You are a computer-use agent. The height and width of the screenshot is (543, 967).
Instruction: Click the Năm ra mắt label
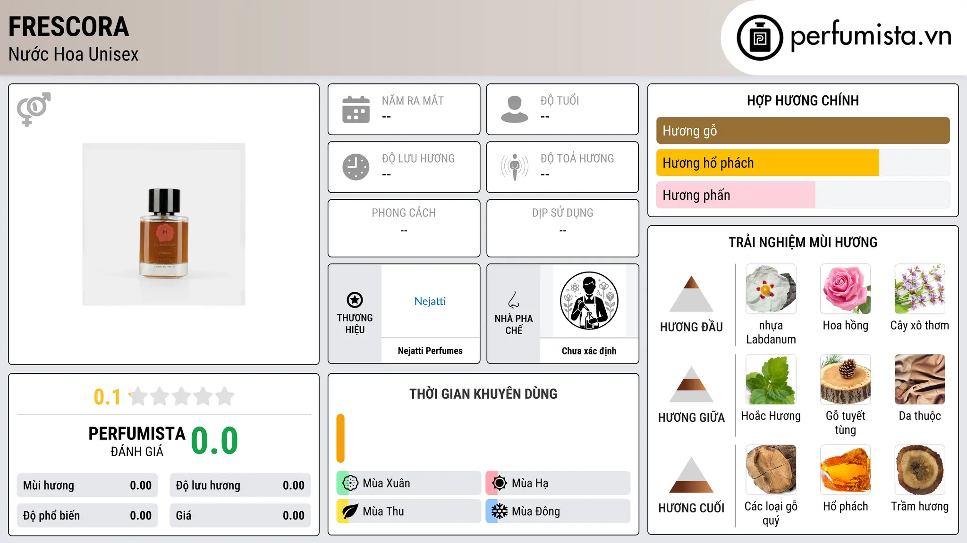click(413, 100)
